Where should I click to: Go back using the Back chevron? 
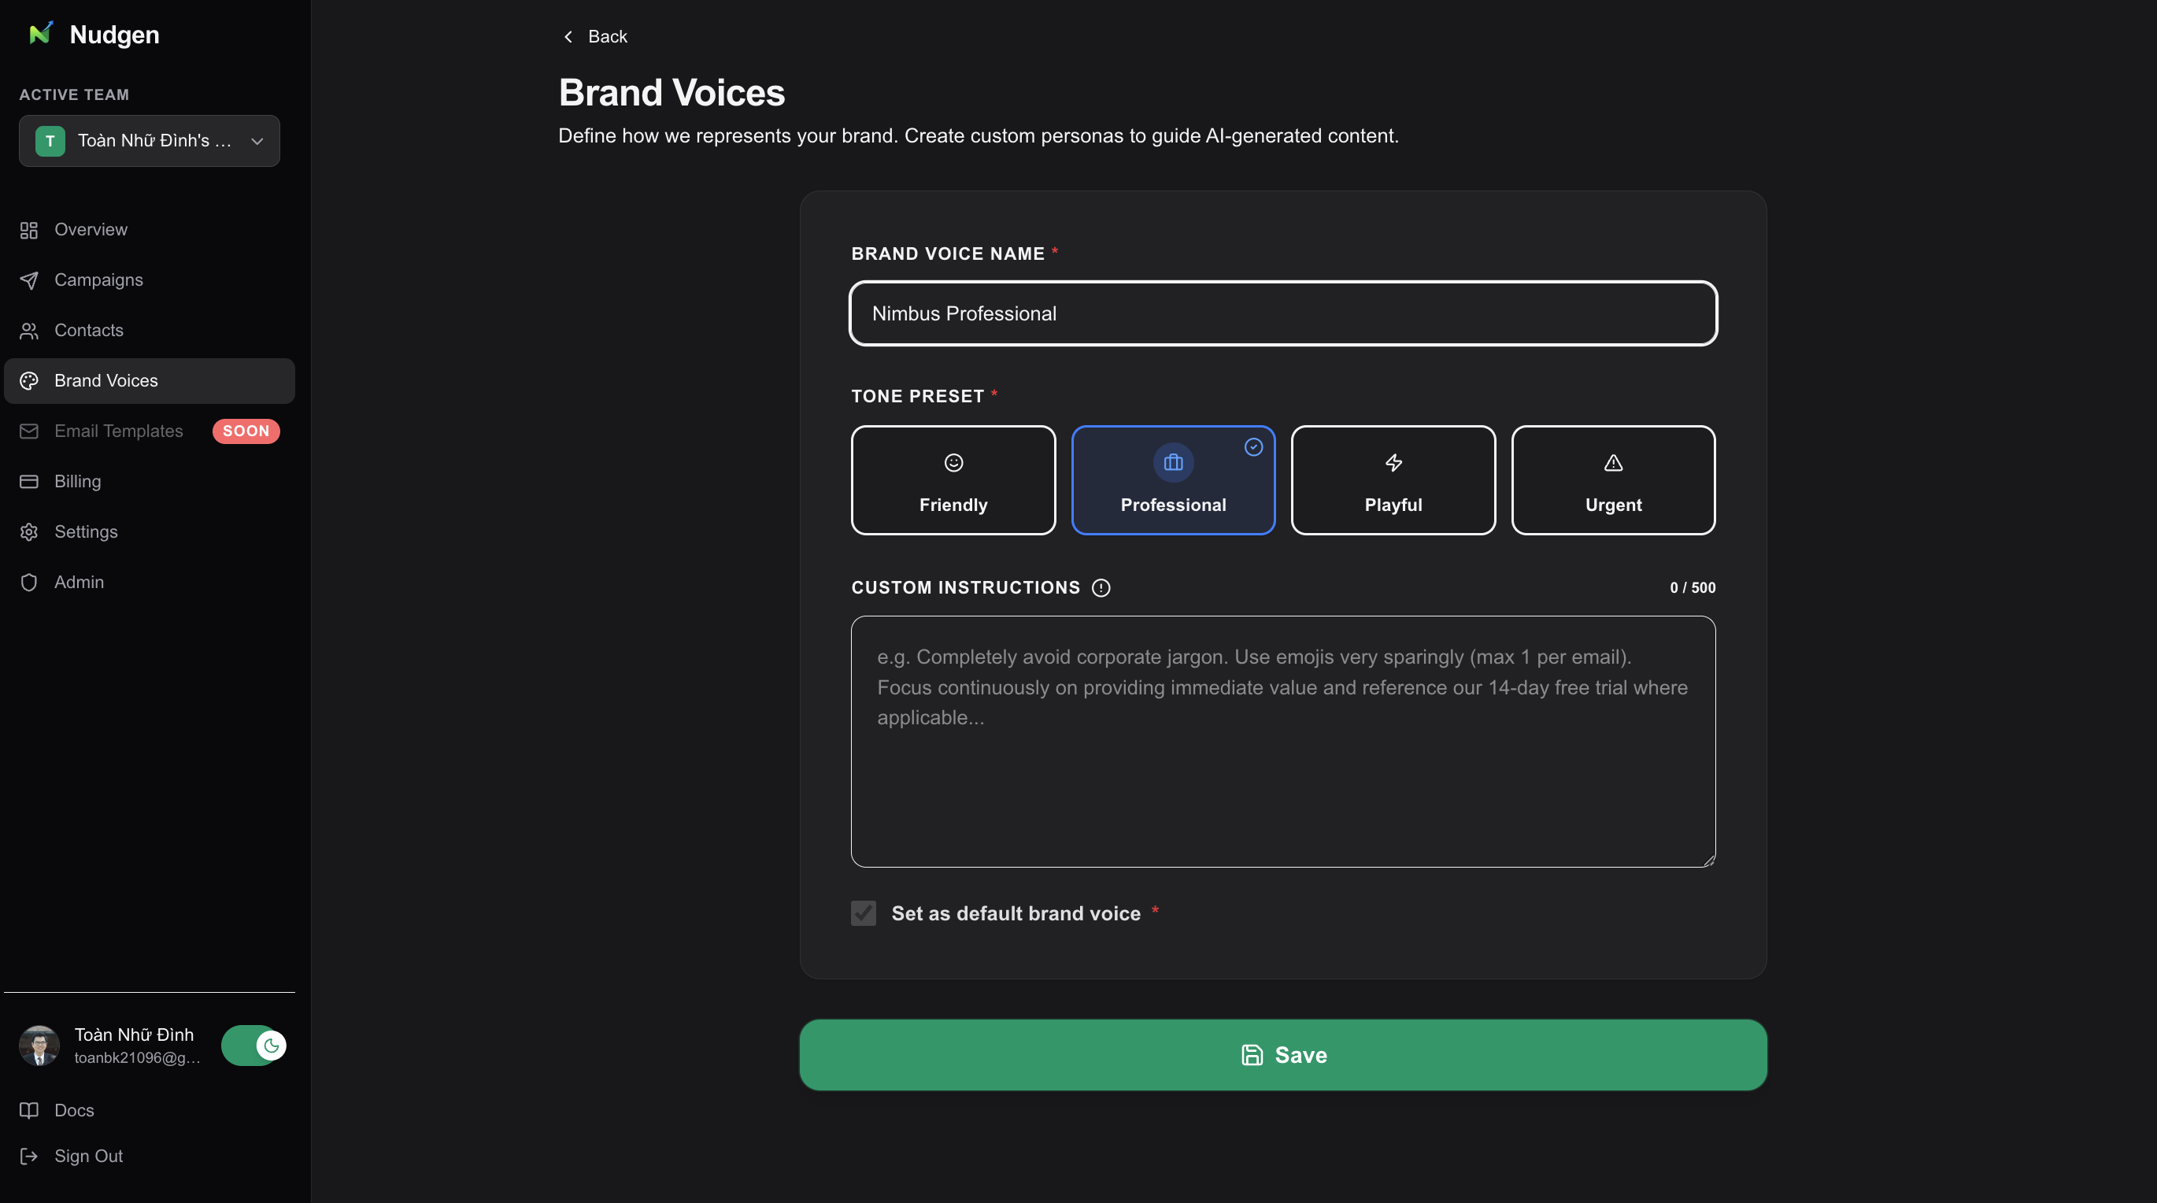[x=568, y=36]
